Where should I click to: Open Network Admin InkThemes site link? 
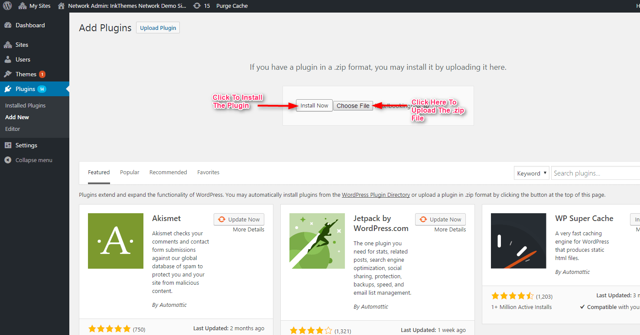click(122, 6)
